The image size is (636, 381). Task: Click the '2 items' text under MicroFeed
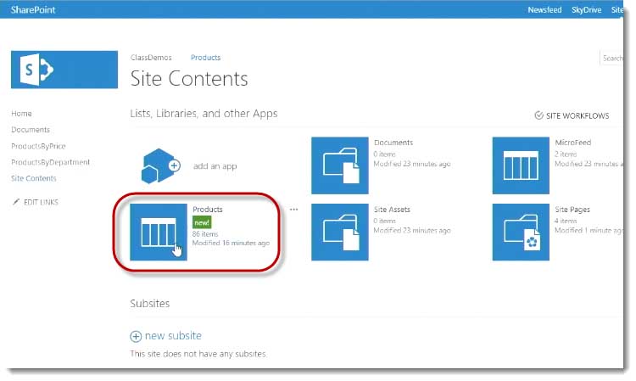(566, 154)
